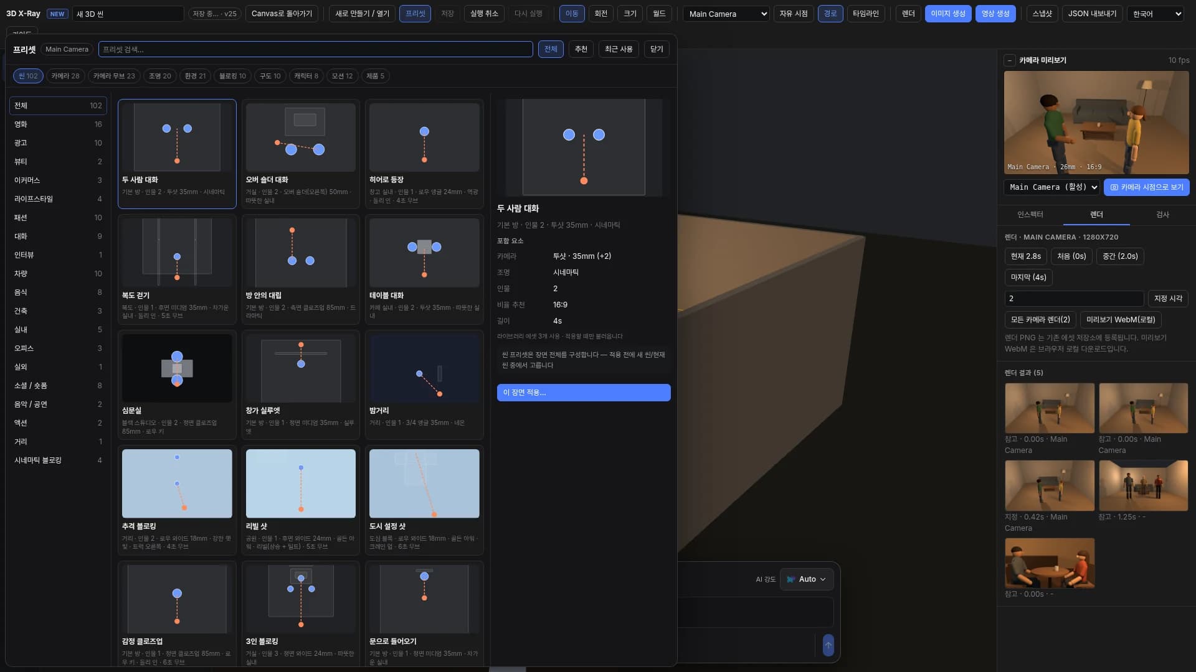Click the JSON 내보내기 button
Image resolution: width=1196 pixels, height=672 pixels.
1092,14
